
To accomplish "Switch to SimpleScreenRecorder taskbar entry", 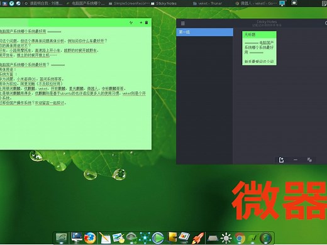I will [x=130, y=3].
